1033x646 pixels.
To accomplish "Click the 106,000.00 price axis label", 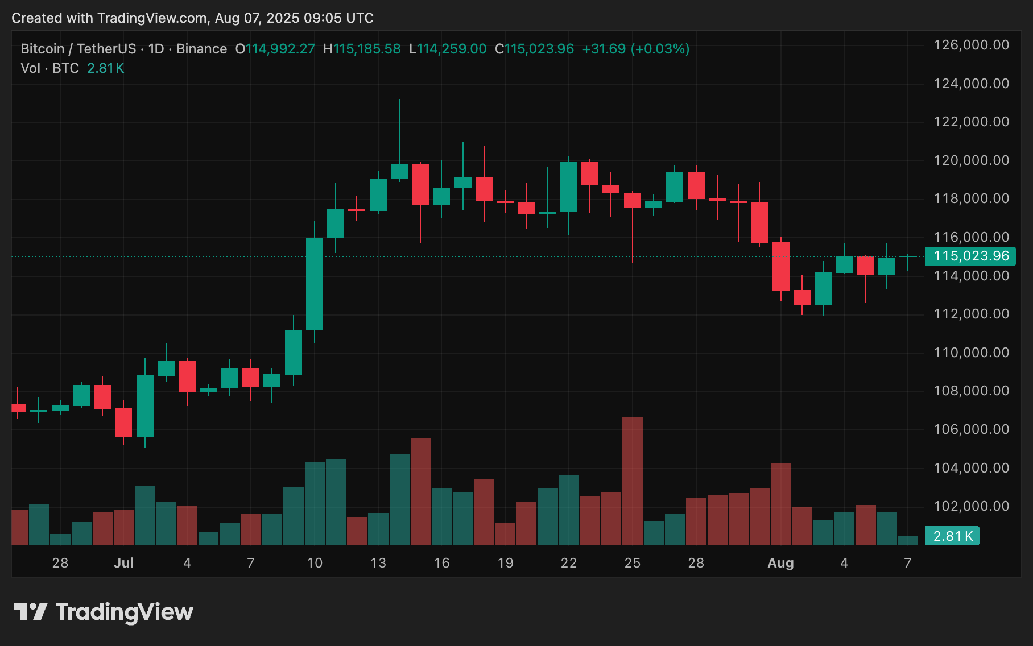I will [x=972, y=429].
